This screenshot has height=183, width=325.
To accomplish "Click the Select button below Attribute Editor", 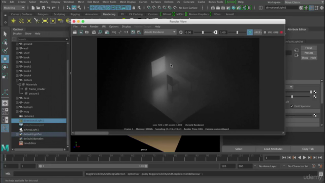I will pyautogui.click(x=239, y=149).
